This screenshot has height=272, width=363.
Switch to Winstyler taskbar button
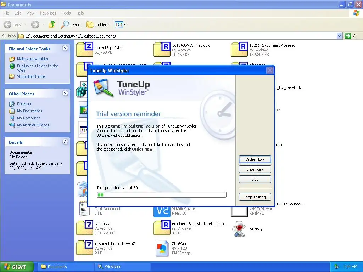(x=122, y=267)
